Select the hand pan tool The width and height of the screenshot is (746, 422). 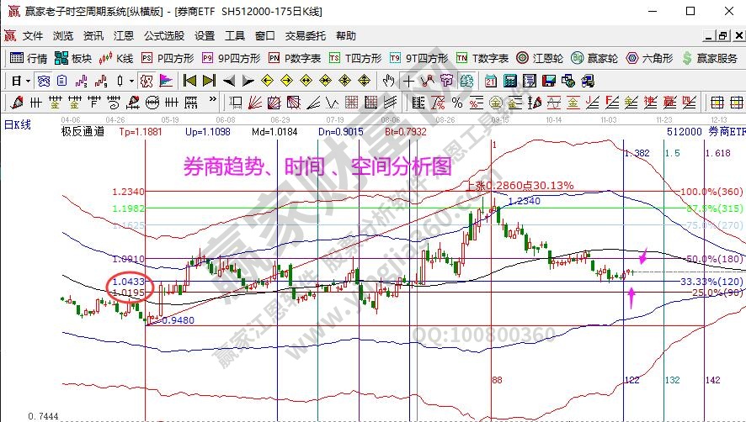coord(389,81)
